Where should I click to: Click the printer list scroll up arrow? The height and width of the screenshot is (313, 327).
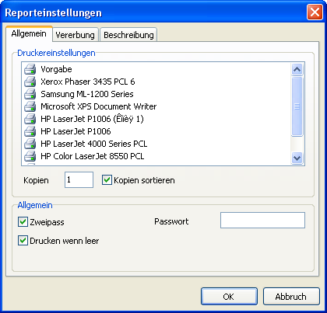click(297, 69)
